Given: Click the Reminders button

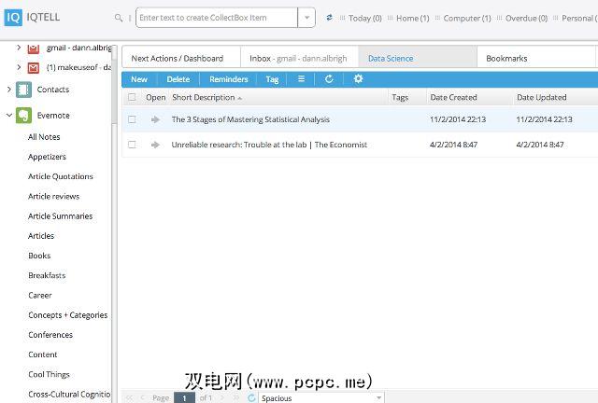Looking at the screenshot, I should click(228, 79).
